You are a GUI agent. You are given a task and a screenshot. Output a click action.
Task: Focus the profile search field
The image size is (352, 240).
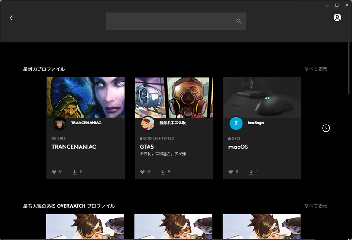coord(176,21)
